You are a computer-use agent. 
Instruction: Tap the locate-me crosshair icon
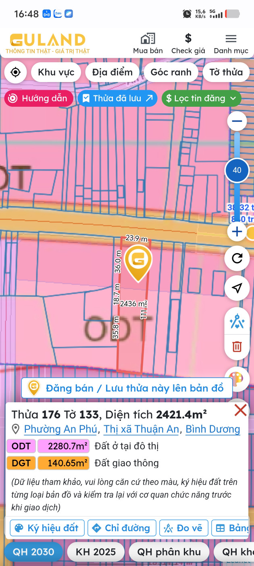point(15,72)
